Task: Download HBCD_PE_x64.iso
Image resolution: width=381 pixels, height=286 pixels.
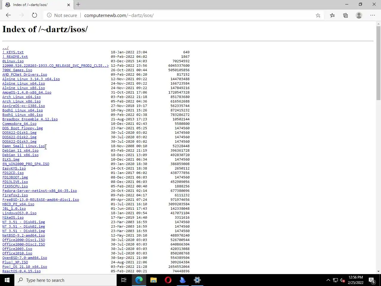Action: click(18, 204)
